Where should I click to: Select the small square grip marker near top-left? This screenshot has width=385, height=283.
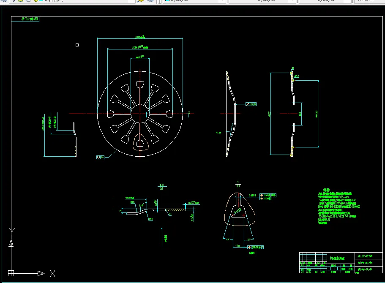pos(77,45)
